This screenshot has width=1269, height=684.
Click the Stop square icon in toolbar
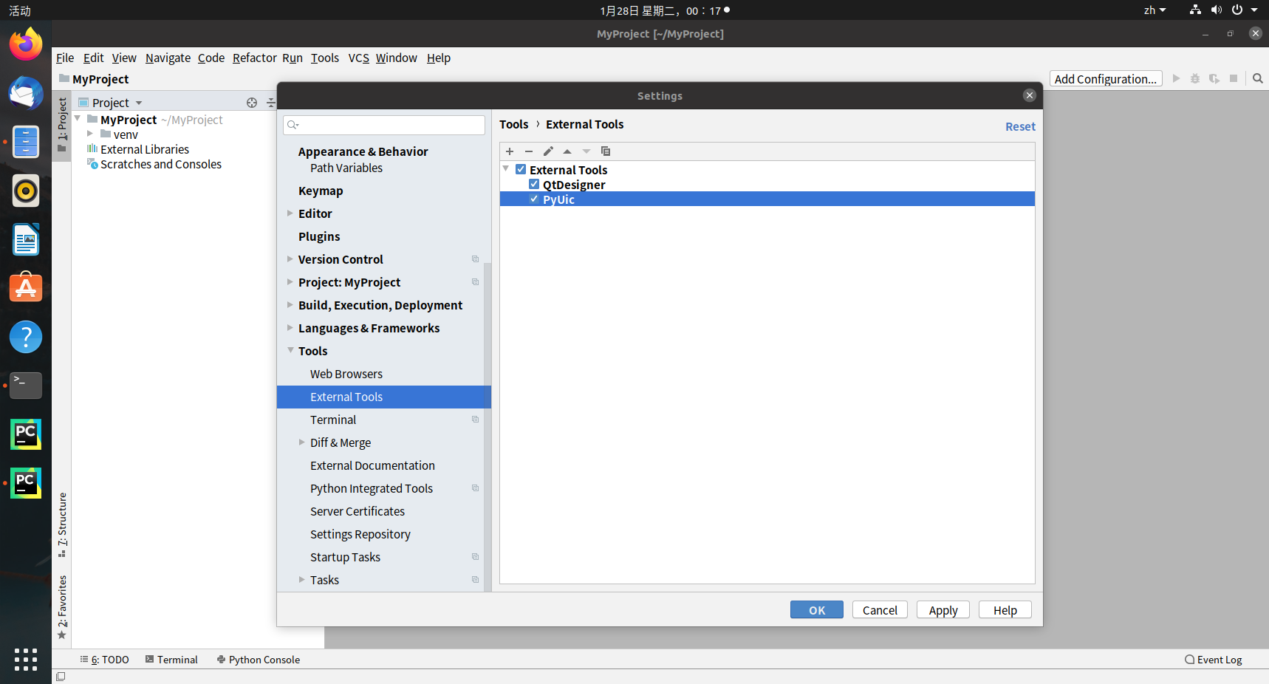click(x=1234, y=78)
